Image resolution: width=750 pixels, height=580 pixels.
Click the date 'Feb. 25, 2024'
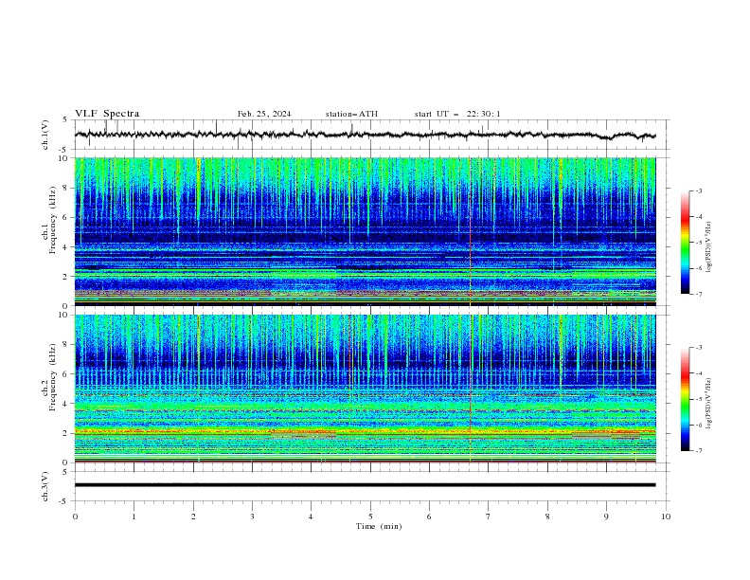[x=264, y=114]
